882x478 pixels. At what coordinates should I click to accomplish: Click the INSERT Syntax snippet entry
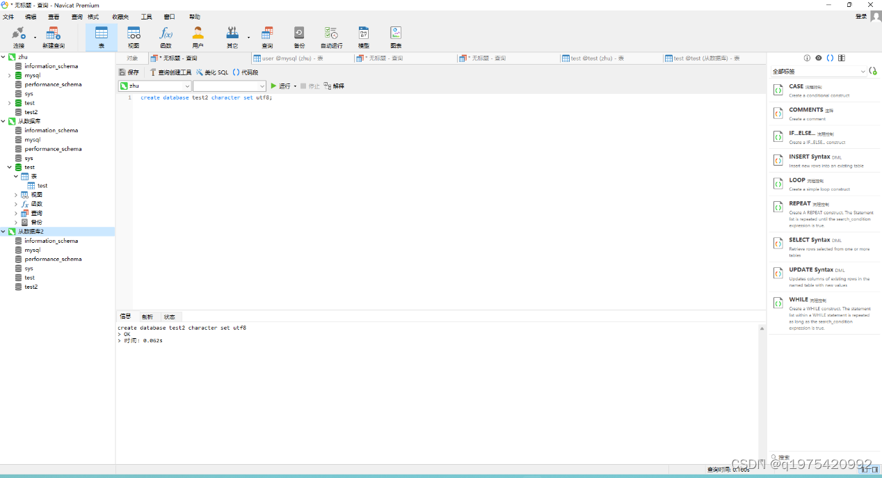pyautogui.click(x=824, y=161)
